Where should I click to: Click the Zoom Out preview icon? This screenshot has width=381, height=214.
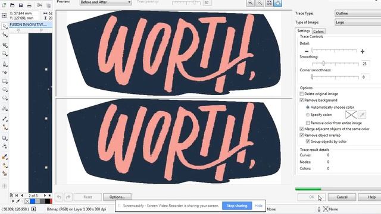[260, 3]
